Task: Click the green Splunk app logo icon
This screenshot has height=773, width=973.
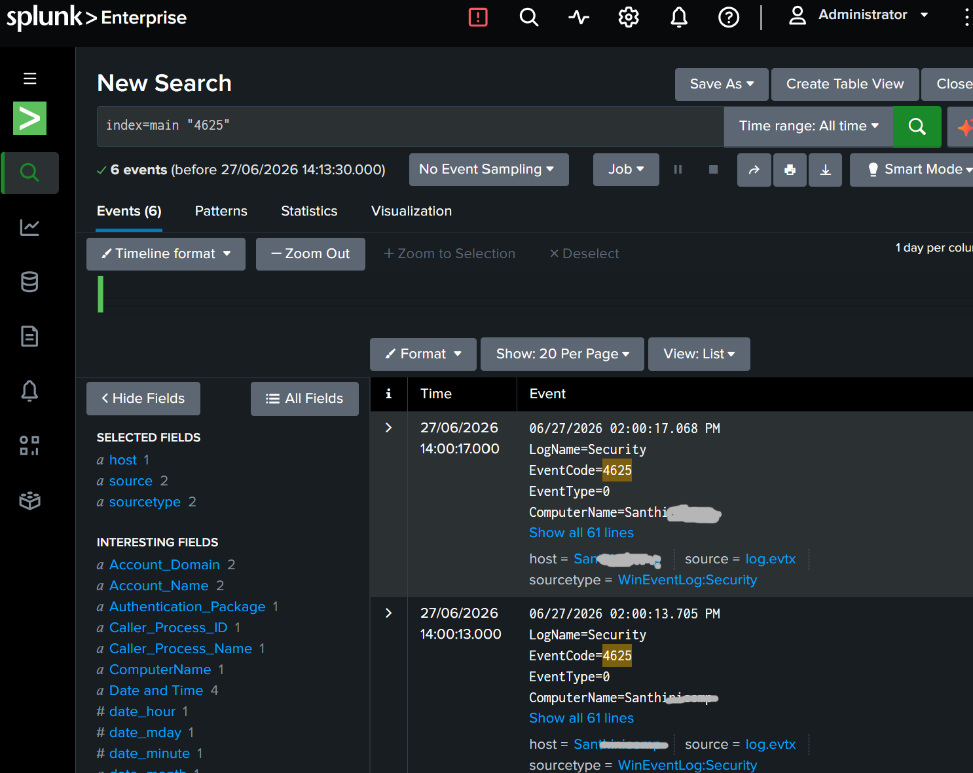Action: [29, 118]
